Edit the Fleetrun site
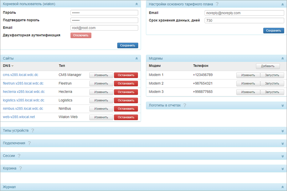This screenshot has width=287, height=191. 101,83
